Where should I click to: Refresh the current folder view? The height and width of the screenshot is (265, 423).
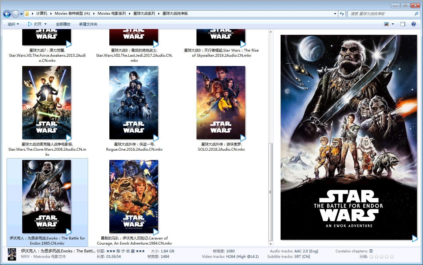coord(342,14)
